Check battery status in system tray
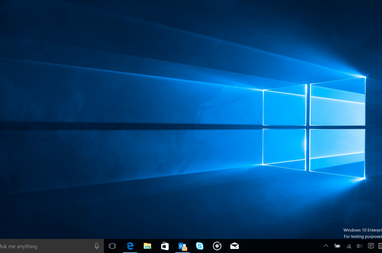 coord(337,246)
